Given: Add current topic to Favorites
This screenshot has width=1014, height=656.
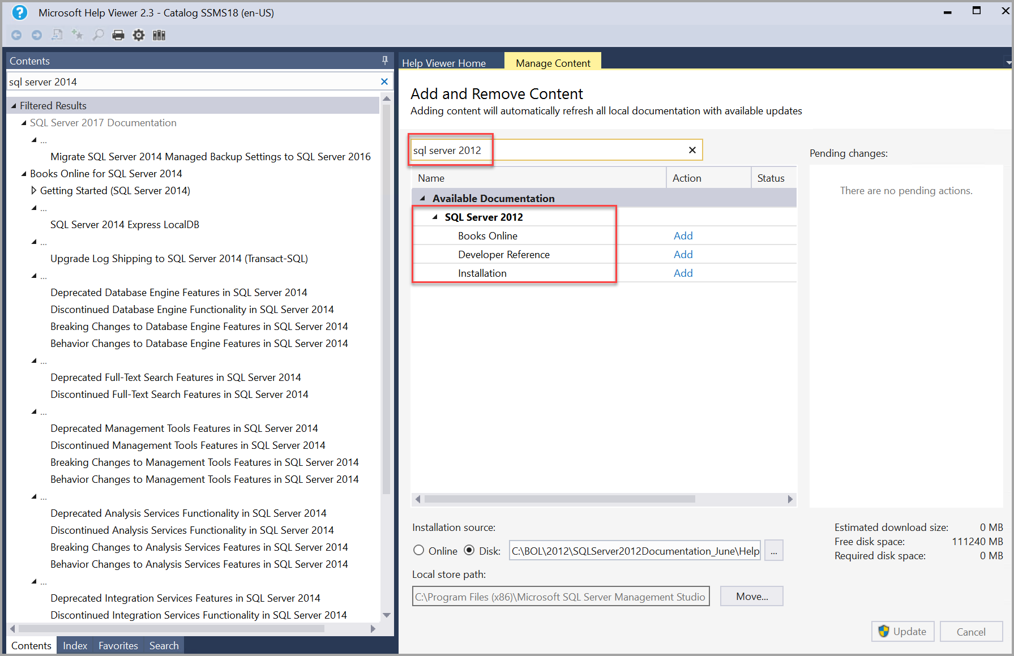Looking at the screenshot, I should [78, 35].
